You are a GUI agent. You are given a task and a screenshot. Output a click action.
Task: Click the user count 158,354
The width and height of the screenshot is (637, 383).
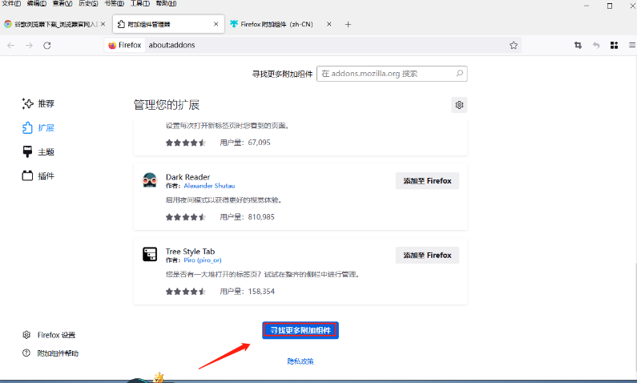tap(261, 291)
